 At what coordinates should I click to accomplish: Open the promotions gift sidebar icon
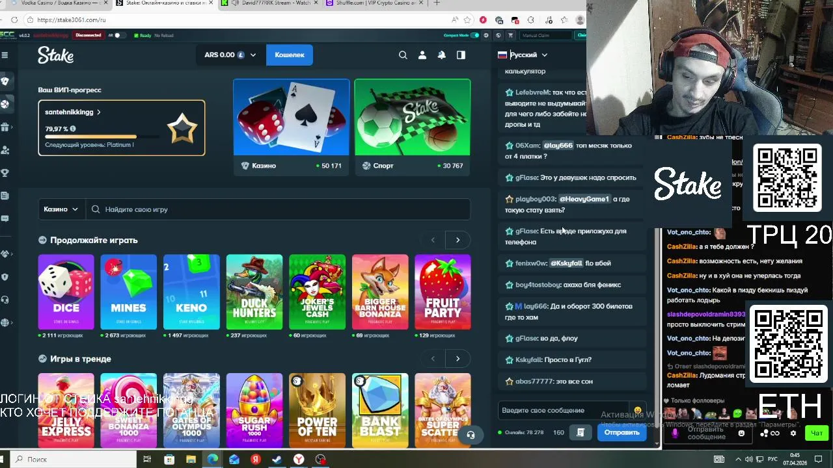point(5,127)
